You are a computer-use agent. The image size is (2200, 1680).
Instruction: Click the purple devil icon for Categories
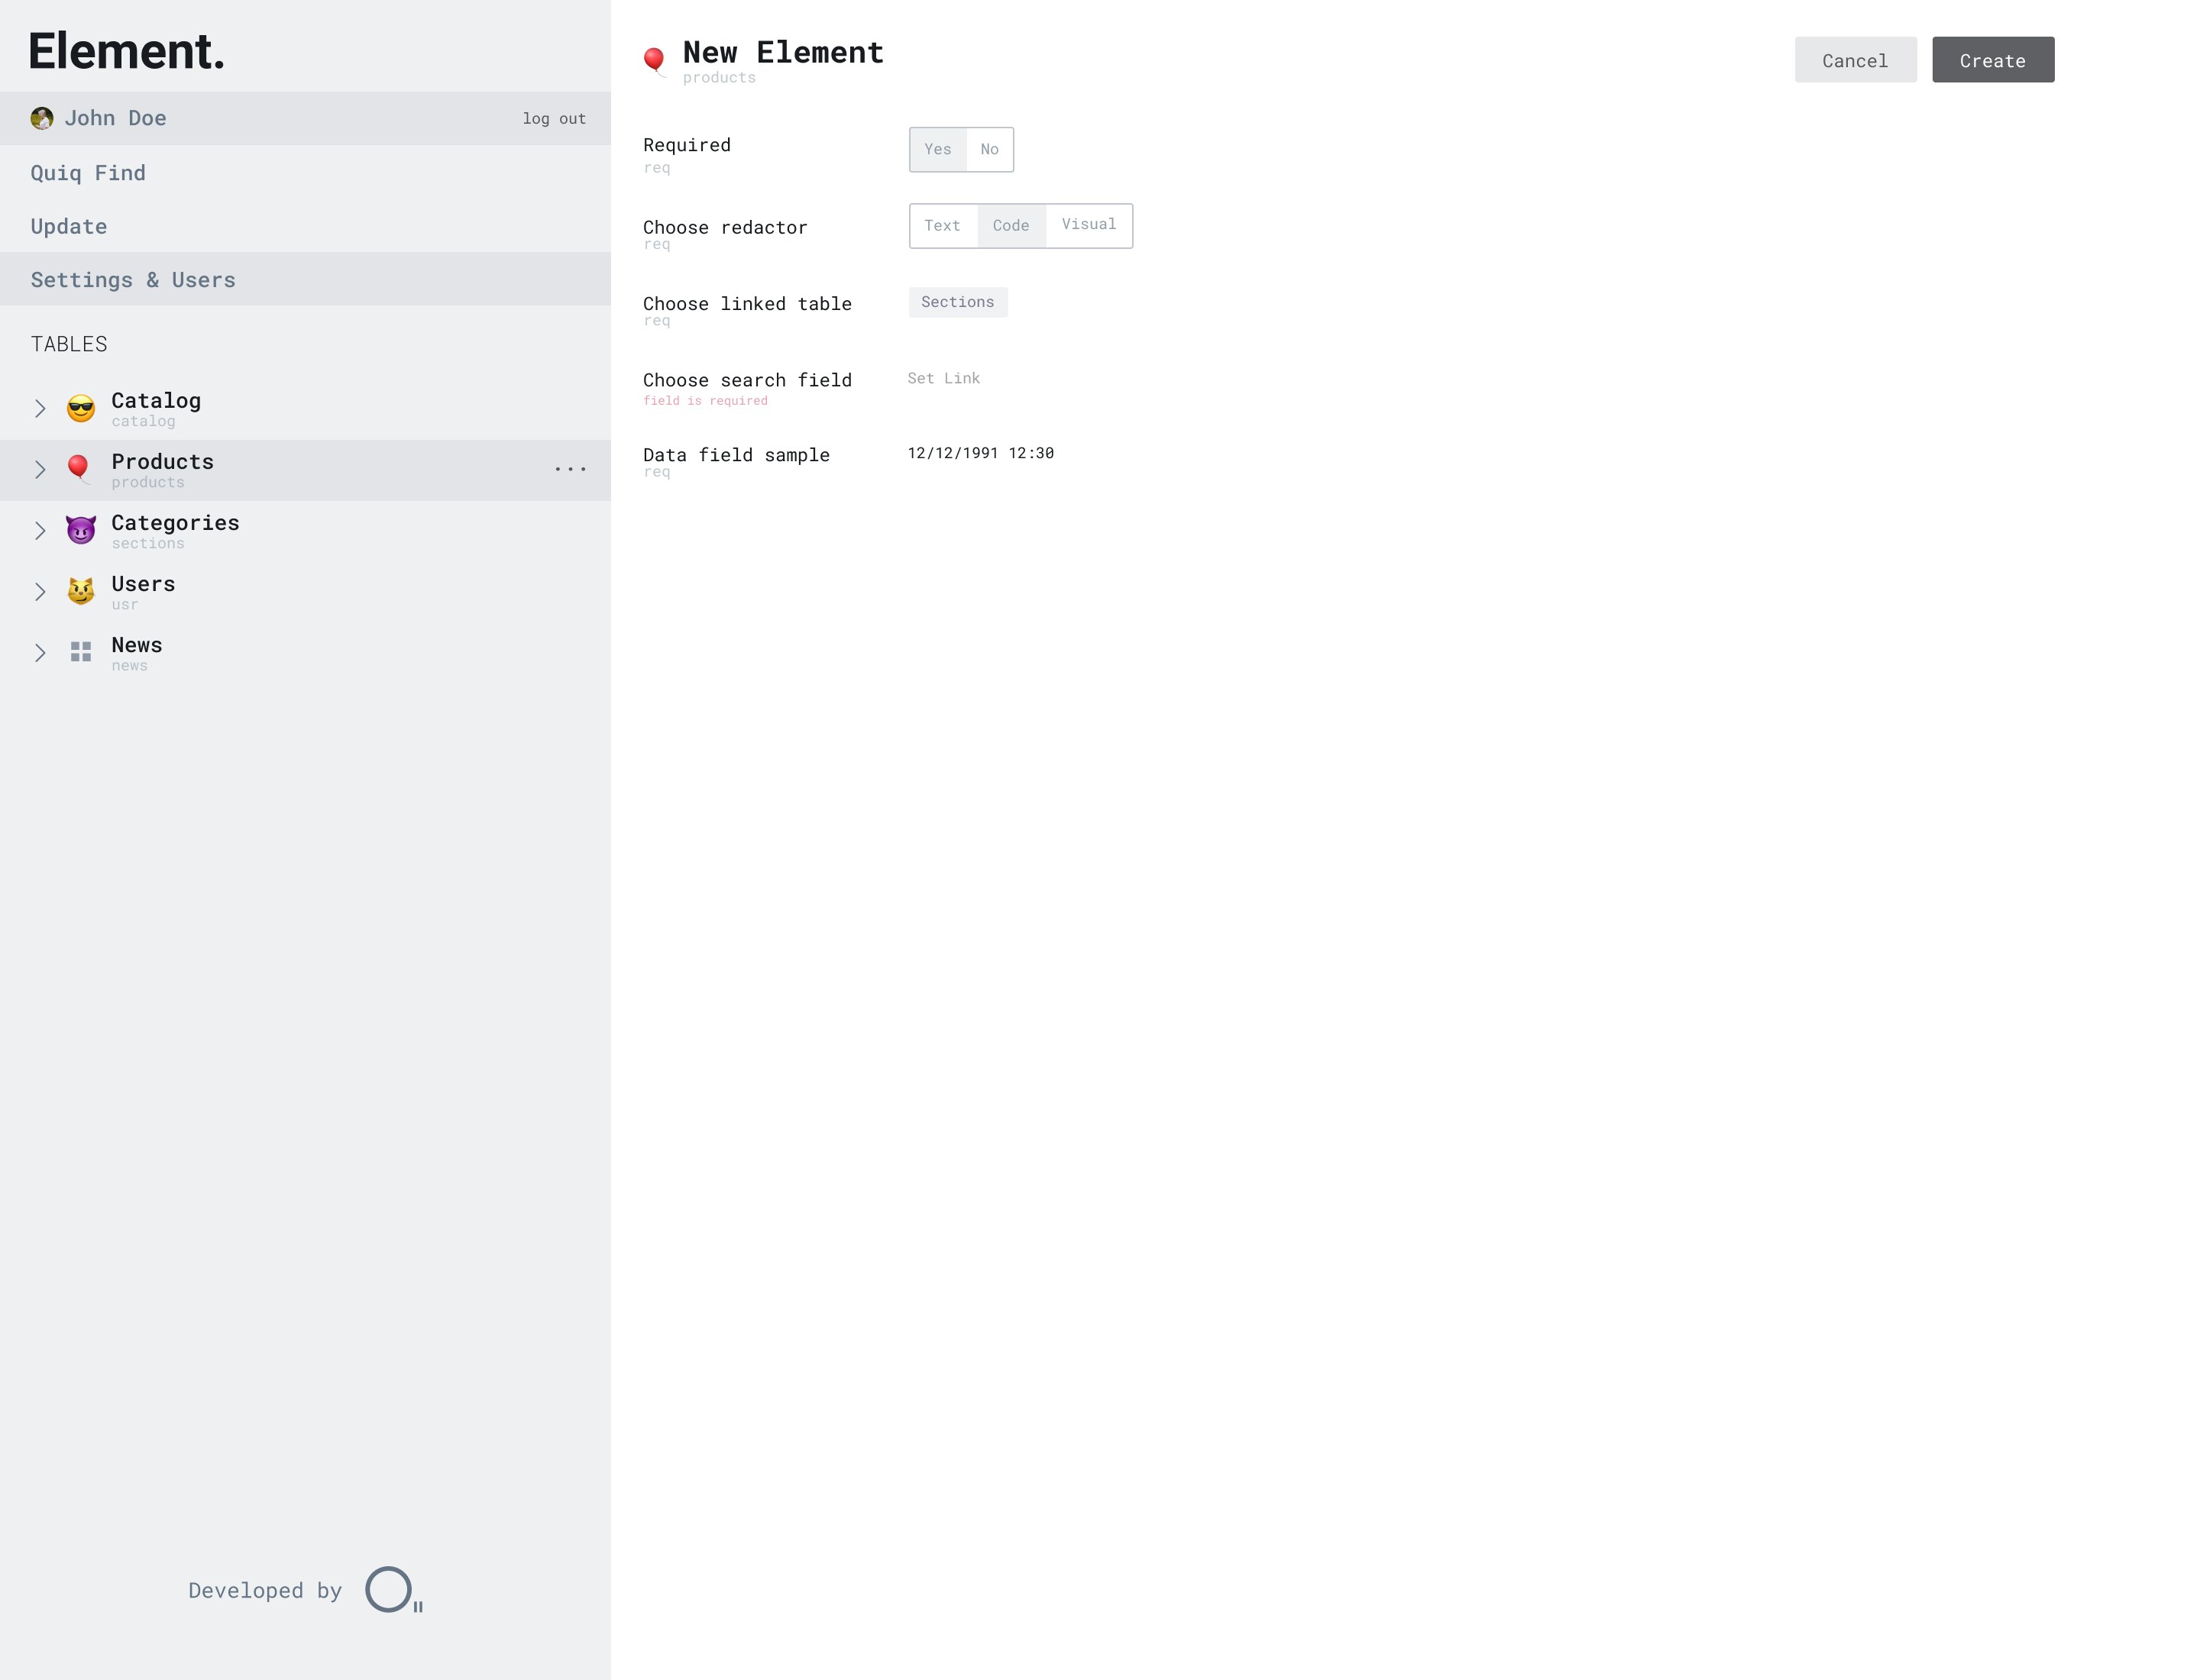[x=81, y=530]
